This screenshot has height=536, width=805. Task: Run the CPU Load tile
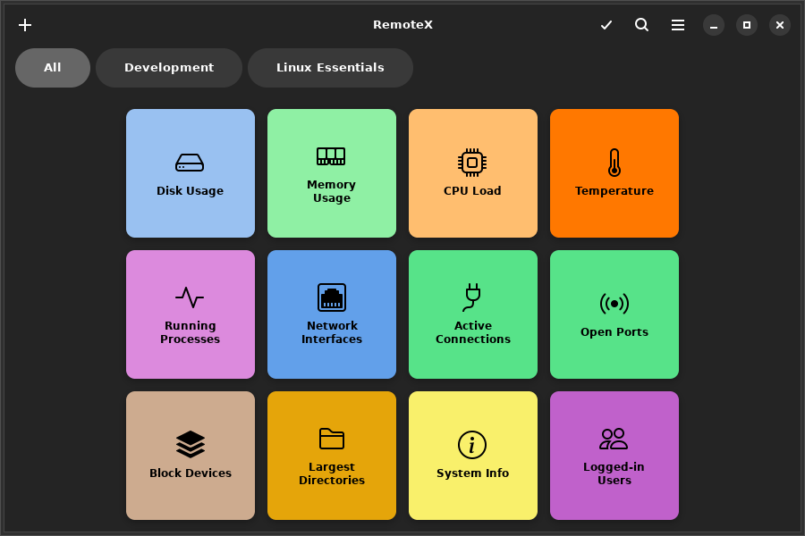pos(473,173)
